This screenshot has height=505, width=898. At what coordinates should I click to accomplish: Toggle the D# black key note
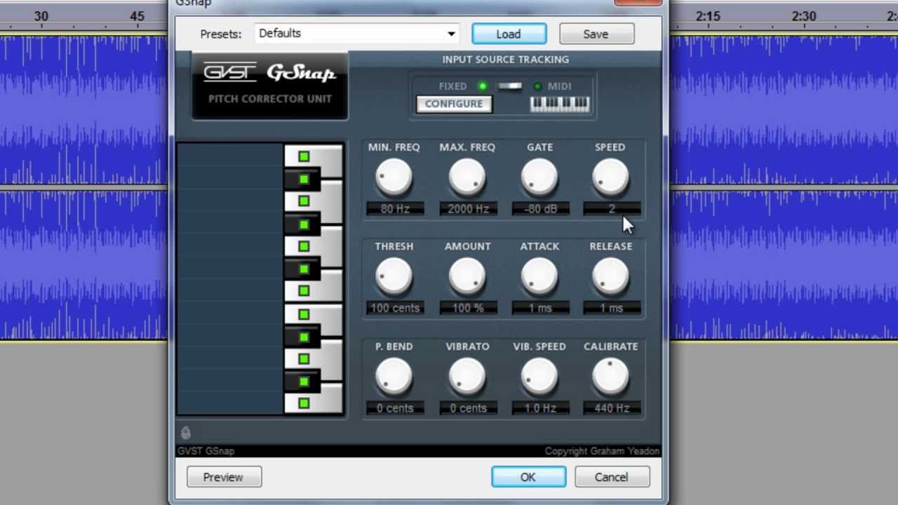pyautogui.click(x=304, y=337)
